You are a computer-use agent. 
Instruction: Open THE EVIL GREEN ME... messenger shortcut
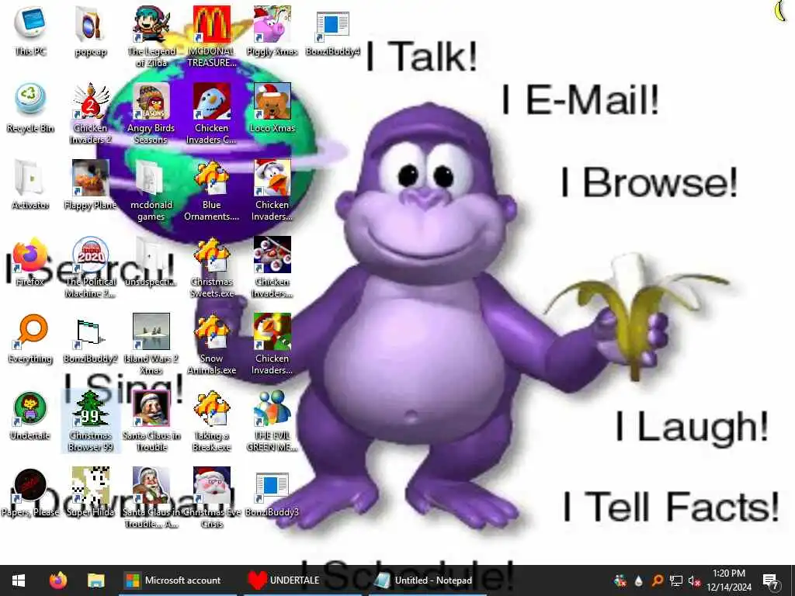pyautogui.click(x=273, y=421)
